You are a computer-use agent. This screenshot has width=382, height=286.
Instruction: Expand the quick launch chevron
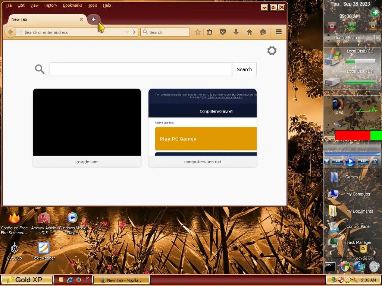tap(87, 278)
